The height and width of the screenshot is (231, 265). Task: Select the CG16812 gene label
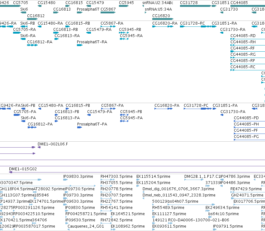pyautogui.click(x=36, y=16)
